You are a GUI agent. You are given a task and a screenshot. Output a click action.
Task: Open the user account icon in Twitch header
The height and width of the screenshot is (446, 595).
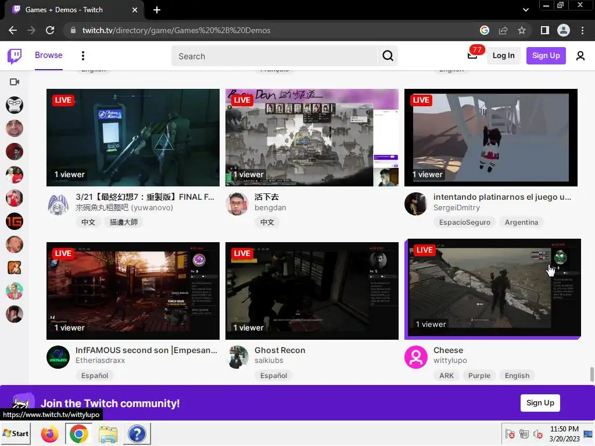tap(580, 56)
